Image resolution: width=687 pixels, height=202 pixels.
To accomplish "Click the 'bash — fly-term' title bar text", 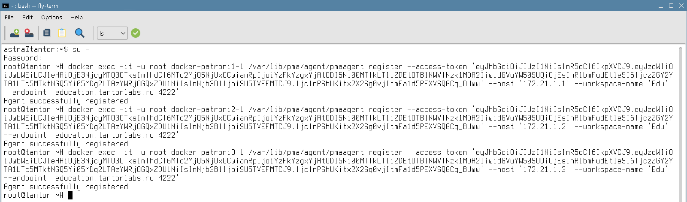I will 38,6.
